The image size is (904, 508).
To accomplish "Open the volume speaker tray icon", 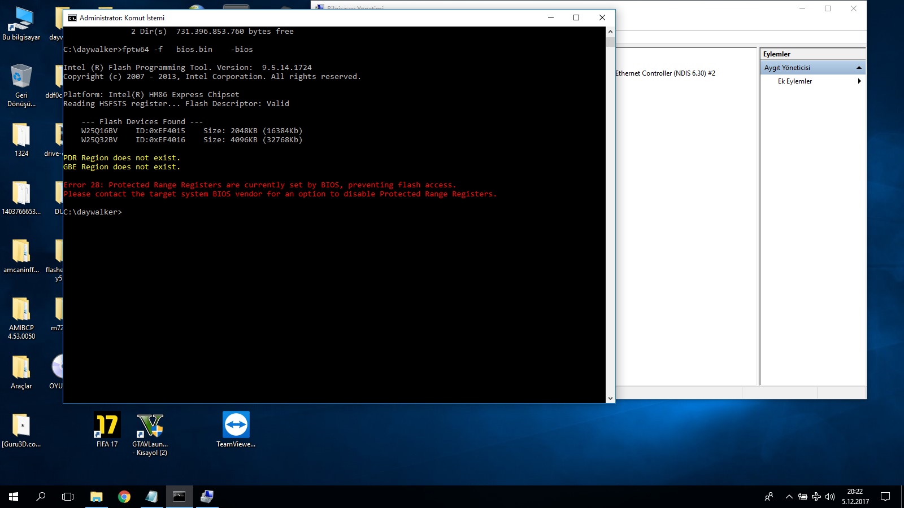I will tap(830, 497).
